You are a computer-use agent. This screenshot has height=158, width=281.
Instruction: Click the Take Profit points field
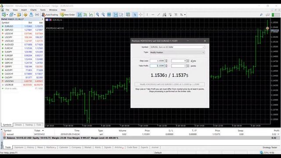coord(179,66)
